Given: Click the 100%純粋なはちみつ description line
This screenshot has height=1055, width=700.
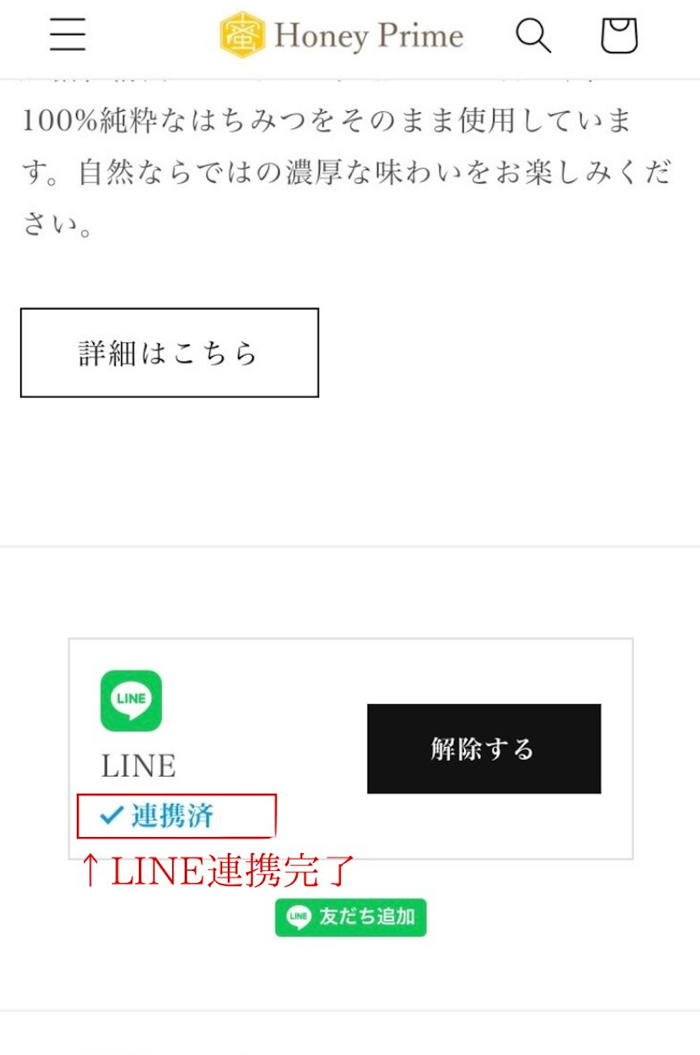Looking at the screenshot, I should click(x=326, y=121).
